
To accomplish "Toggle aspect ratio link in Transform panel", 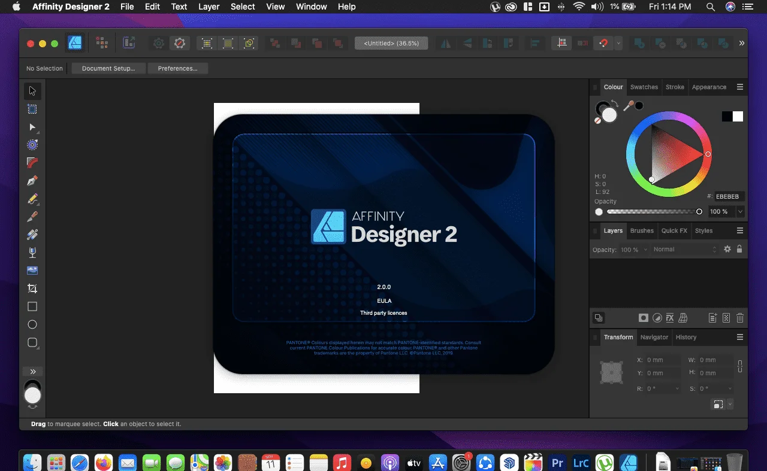I will click(740, 366).
